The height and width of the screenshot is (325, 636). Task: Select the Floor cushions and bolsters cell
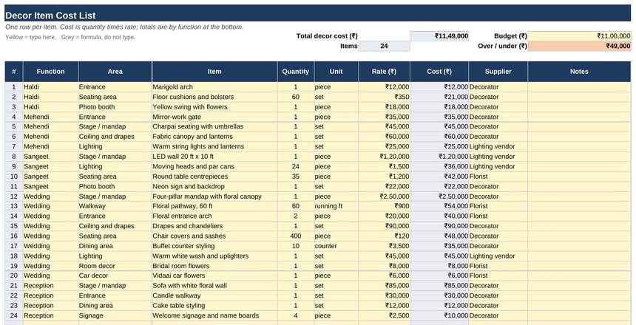[x=214, y=97]
